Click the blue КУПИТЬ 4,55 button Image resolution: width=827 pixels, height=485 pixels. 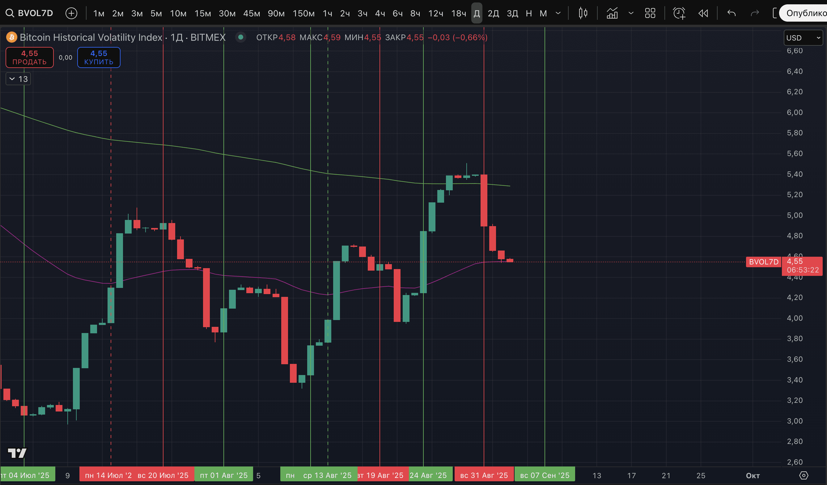pos(99,57)
